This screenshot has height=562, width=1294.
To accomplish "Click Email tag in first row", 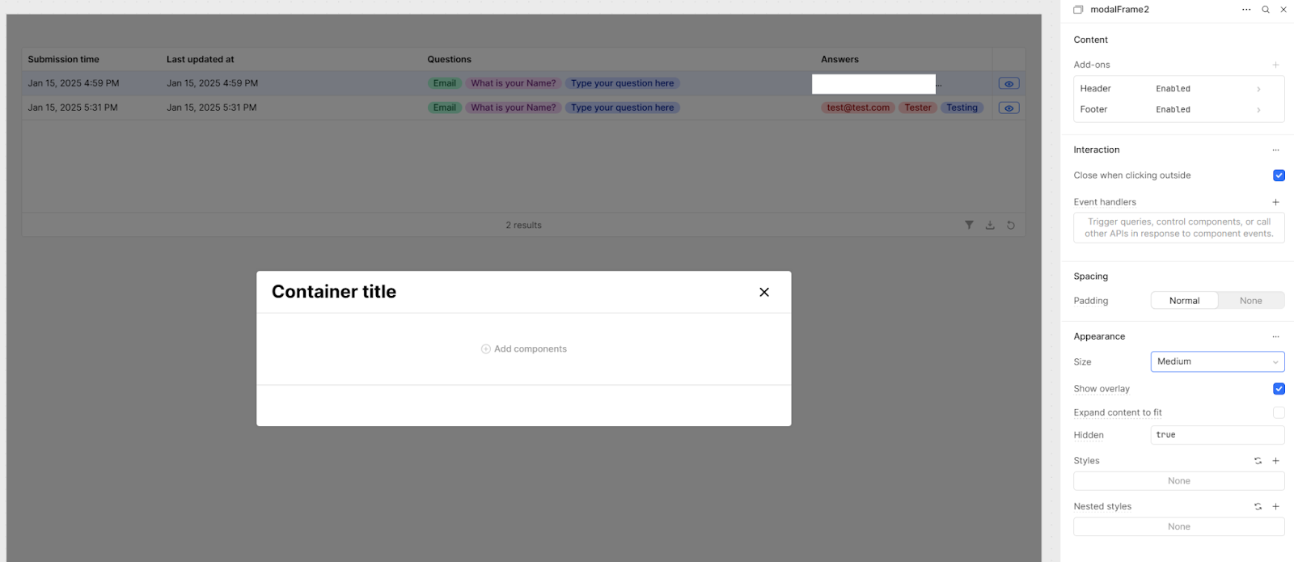I will click(x=445, y=83).
